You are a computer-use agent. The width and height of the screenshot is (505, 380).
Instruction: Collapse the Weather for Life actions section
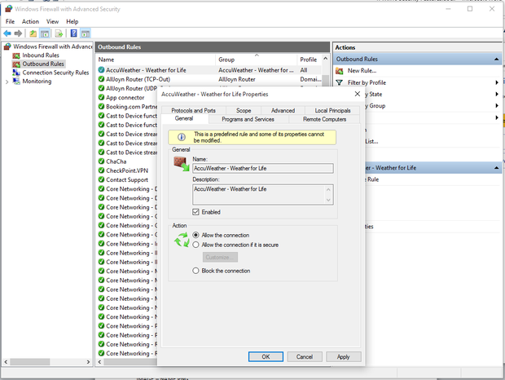[496, 168]
